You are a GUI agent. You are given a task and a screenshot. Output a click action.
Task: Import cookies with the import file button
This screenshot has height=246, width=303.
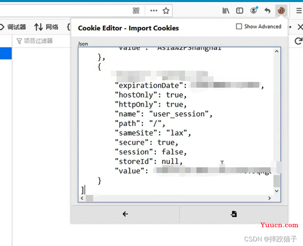click(234, 214)
